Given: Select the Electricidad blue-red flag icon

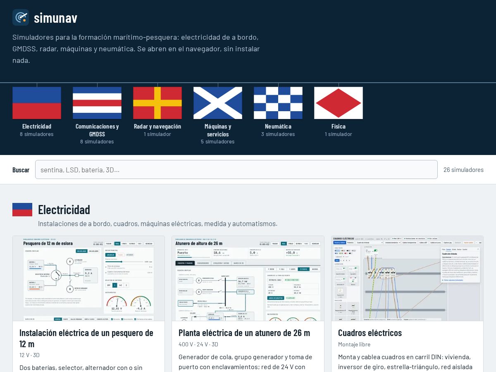Looking at the screenshot, I should point(37,103).
